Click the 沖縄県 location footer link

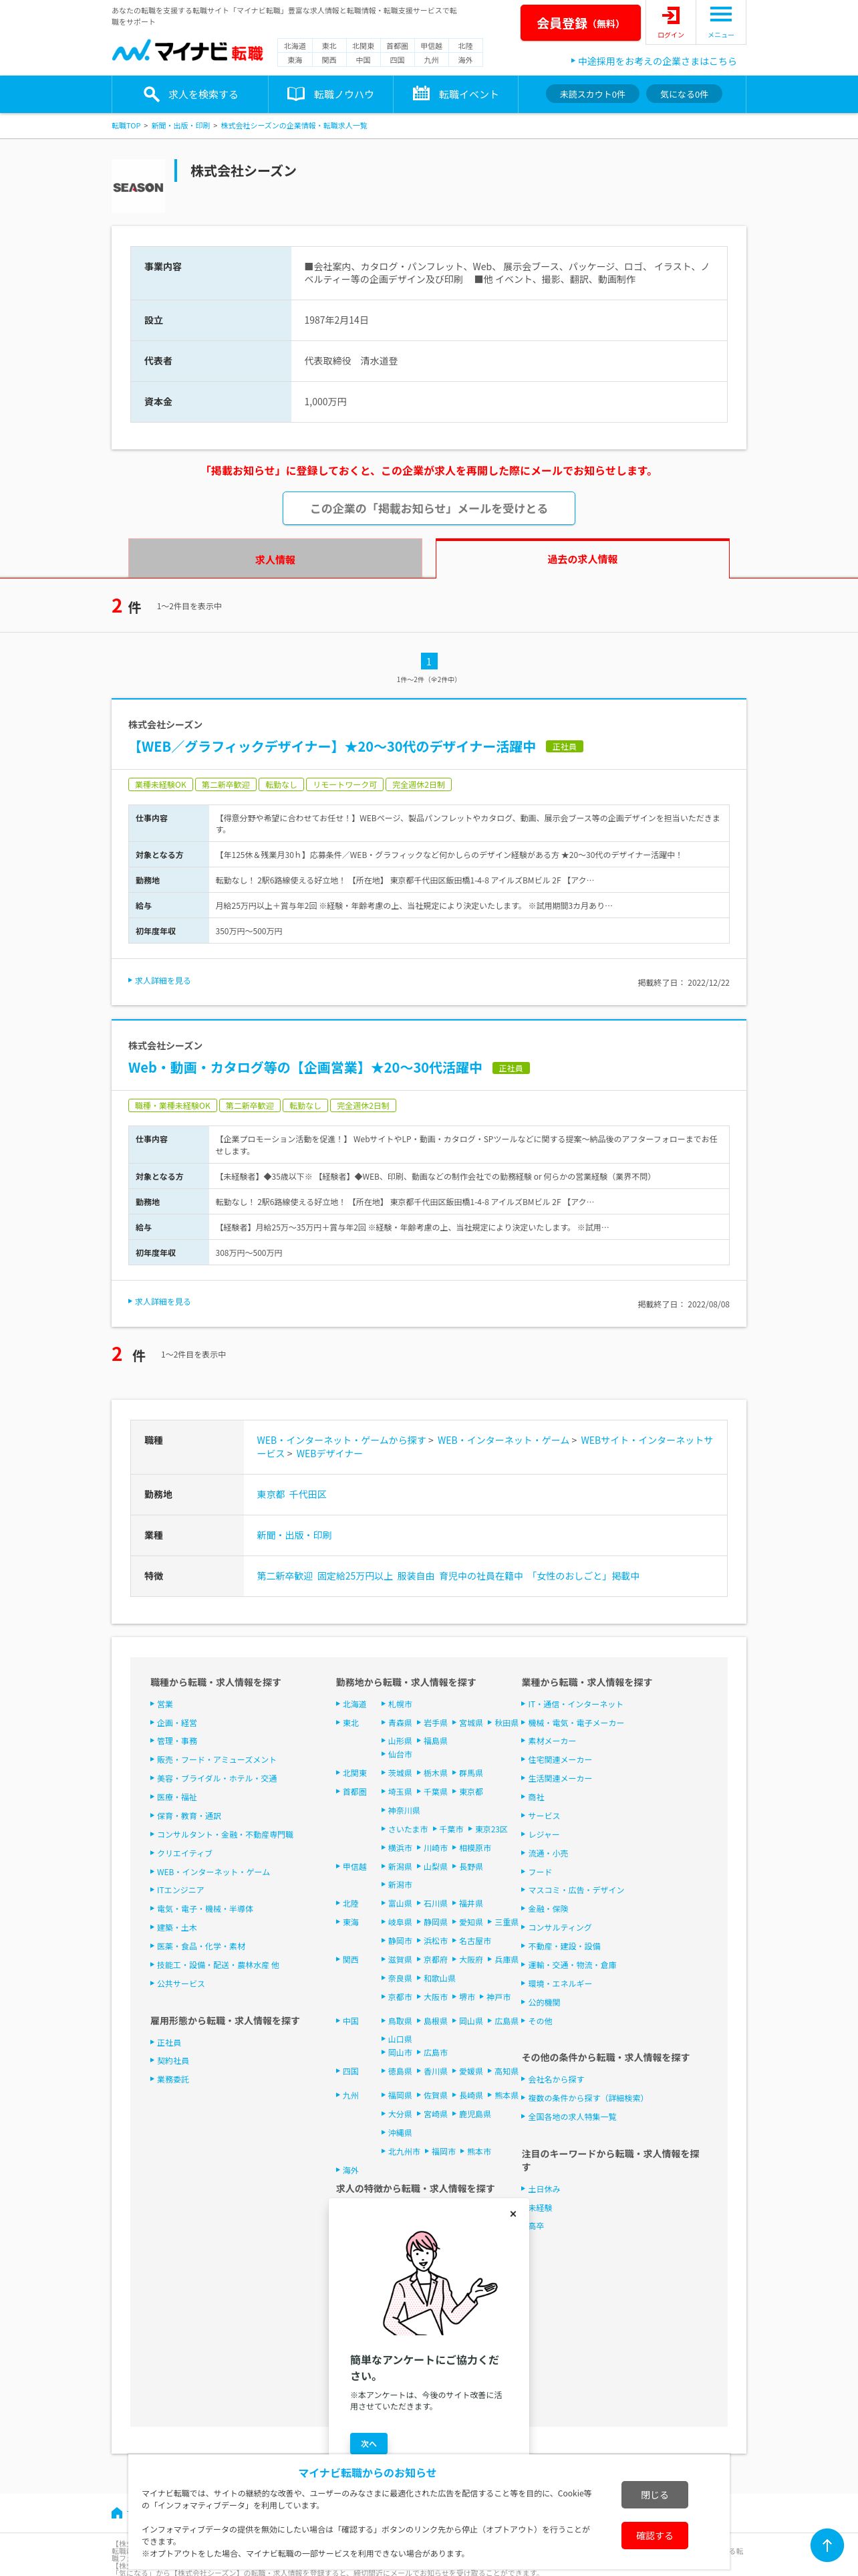[x=400, y=2133]
